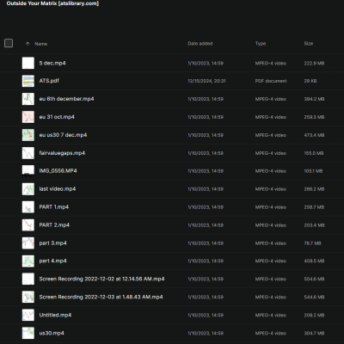
Task: Select Screen Recording 2022-12-02 at 12.14.56 AM.mp4
Action: [101, 279]
